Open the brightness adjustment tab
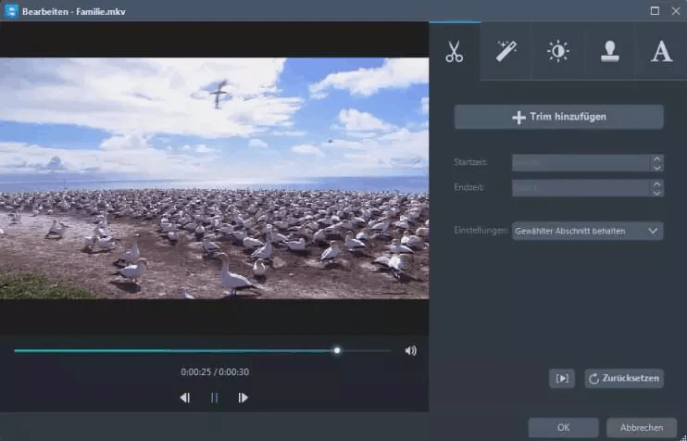The height and width of the screenshot is (441, 687). point(557,51)
